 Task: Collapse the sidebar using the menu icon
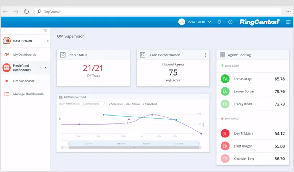pos(45,31)
